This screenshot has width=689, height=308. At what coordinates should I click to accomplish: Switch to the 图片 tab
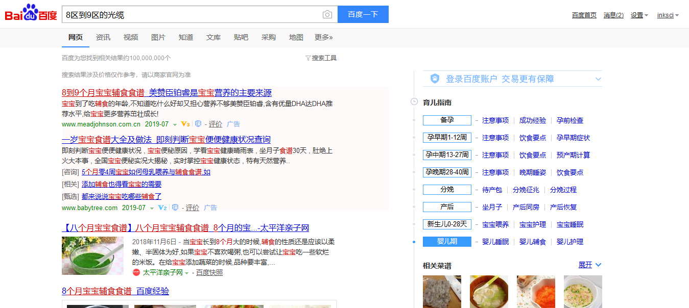(x=158, y=37)
